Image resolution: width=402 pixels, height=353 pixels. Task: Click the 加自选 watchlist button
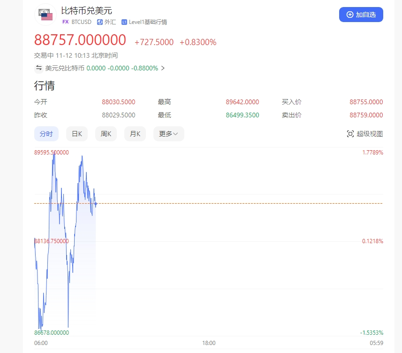[x=361, y=15]
